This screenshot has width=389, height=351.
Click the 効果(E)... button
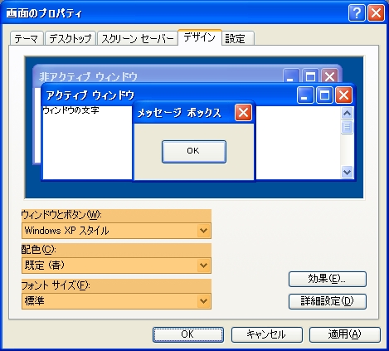coord(328,279)
